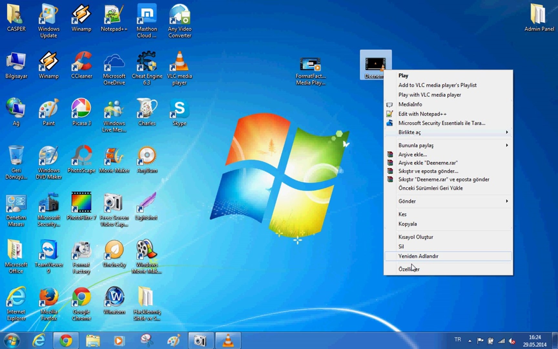Click the Cheat Engine 6.3 icon

click(x=147, y=69)
